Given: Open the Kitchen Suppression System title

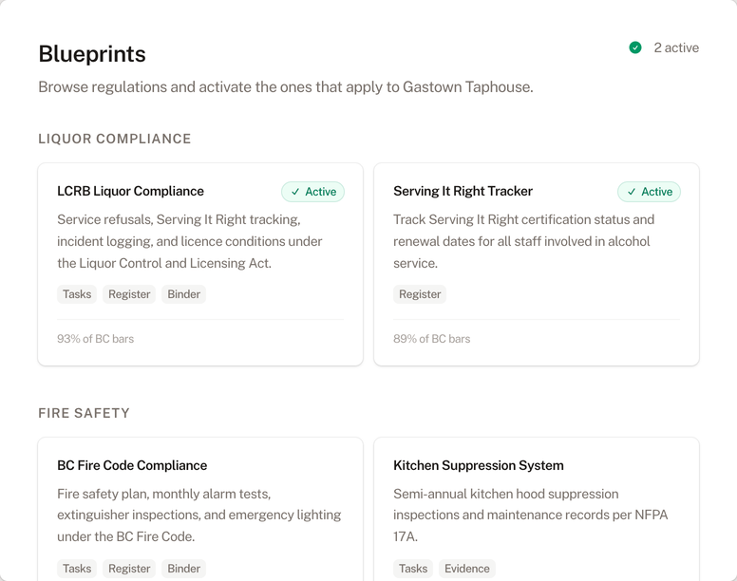Looking at the screenshot, I should pyautogui.click(x=479, y=465).
